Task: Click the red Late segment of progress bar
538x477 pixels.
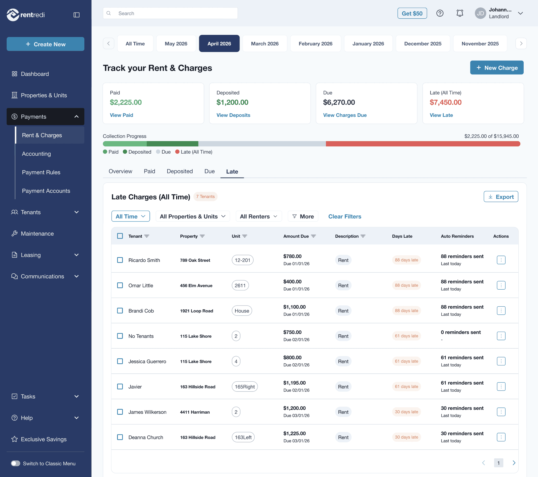Action: 423,144
